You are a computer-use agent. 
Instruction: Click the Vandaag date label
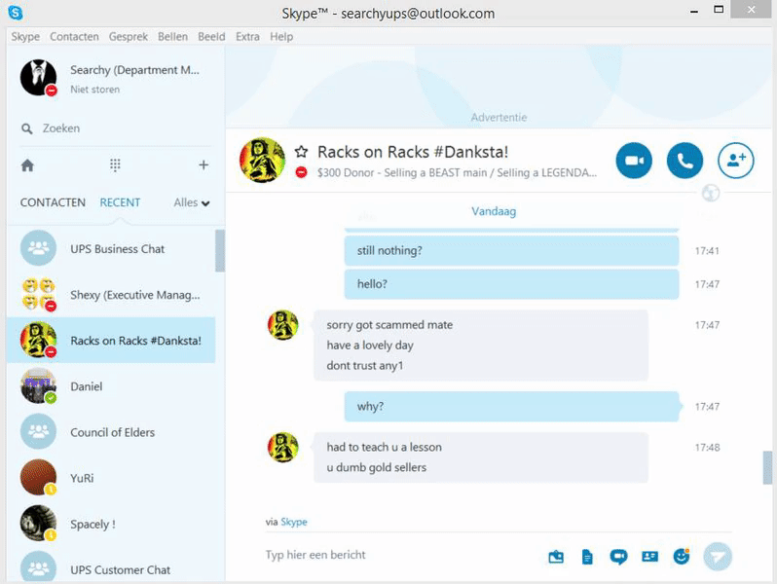[494, 211]
